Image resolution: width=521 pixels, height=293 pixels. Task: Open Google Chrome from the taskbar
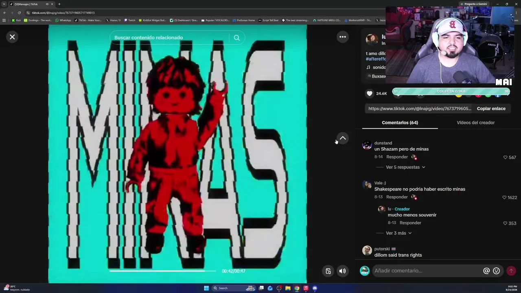tap(297, 288)
